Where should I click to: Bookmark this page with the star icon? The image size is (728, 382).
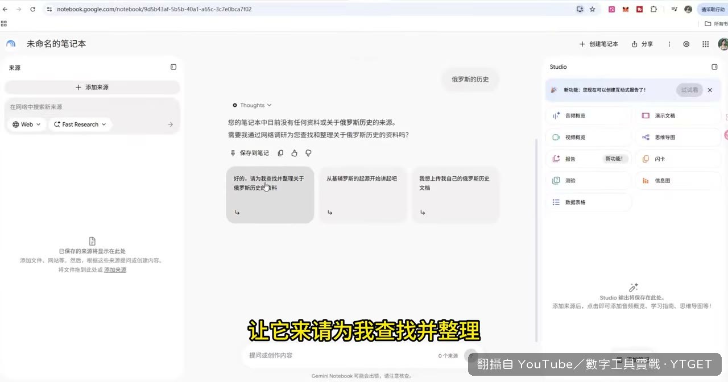tap(592, 9)
